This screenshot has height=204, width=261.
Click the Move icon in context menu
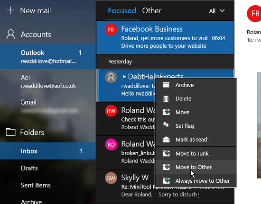[x=166, y=112]
